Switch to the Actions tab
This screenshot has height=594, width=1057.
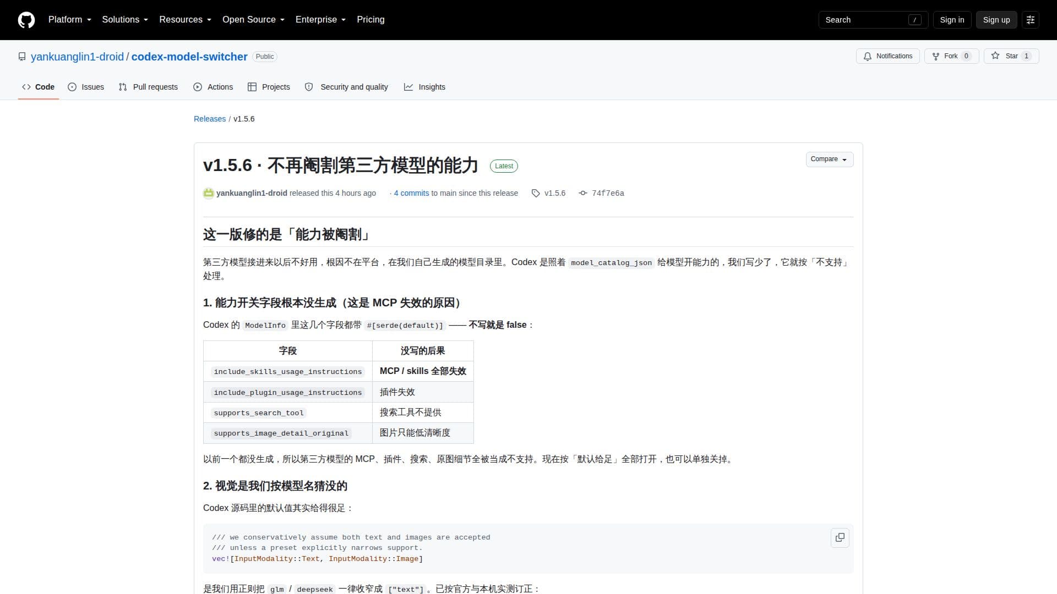pyautogui.click(x=213, y=87)
